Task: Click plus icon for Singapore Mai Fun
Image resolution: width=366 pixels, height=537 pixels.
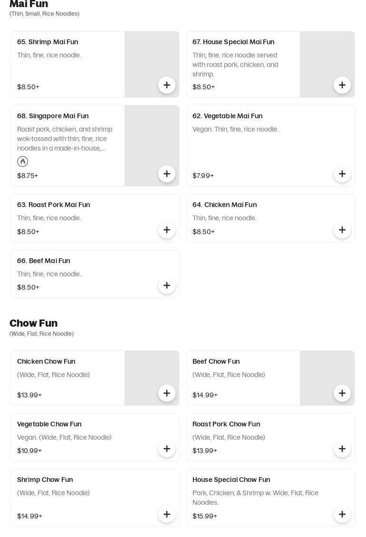Action: pyautogui.click(x=167, y=174)
